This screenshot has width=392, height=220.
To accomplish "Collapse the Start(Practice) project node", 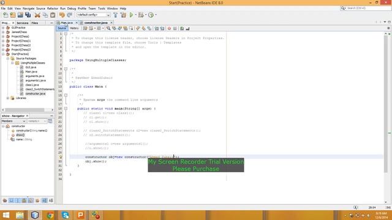I will 3,54.
